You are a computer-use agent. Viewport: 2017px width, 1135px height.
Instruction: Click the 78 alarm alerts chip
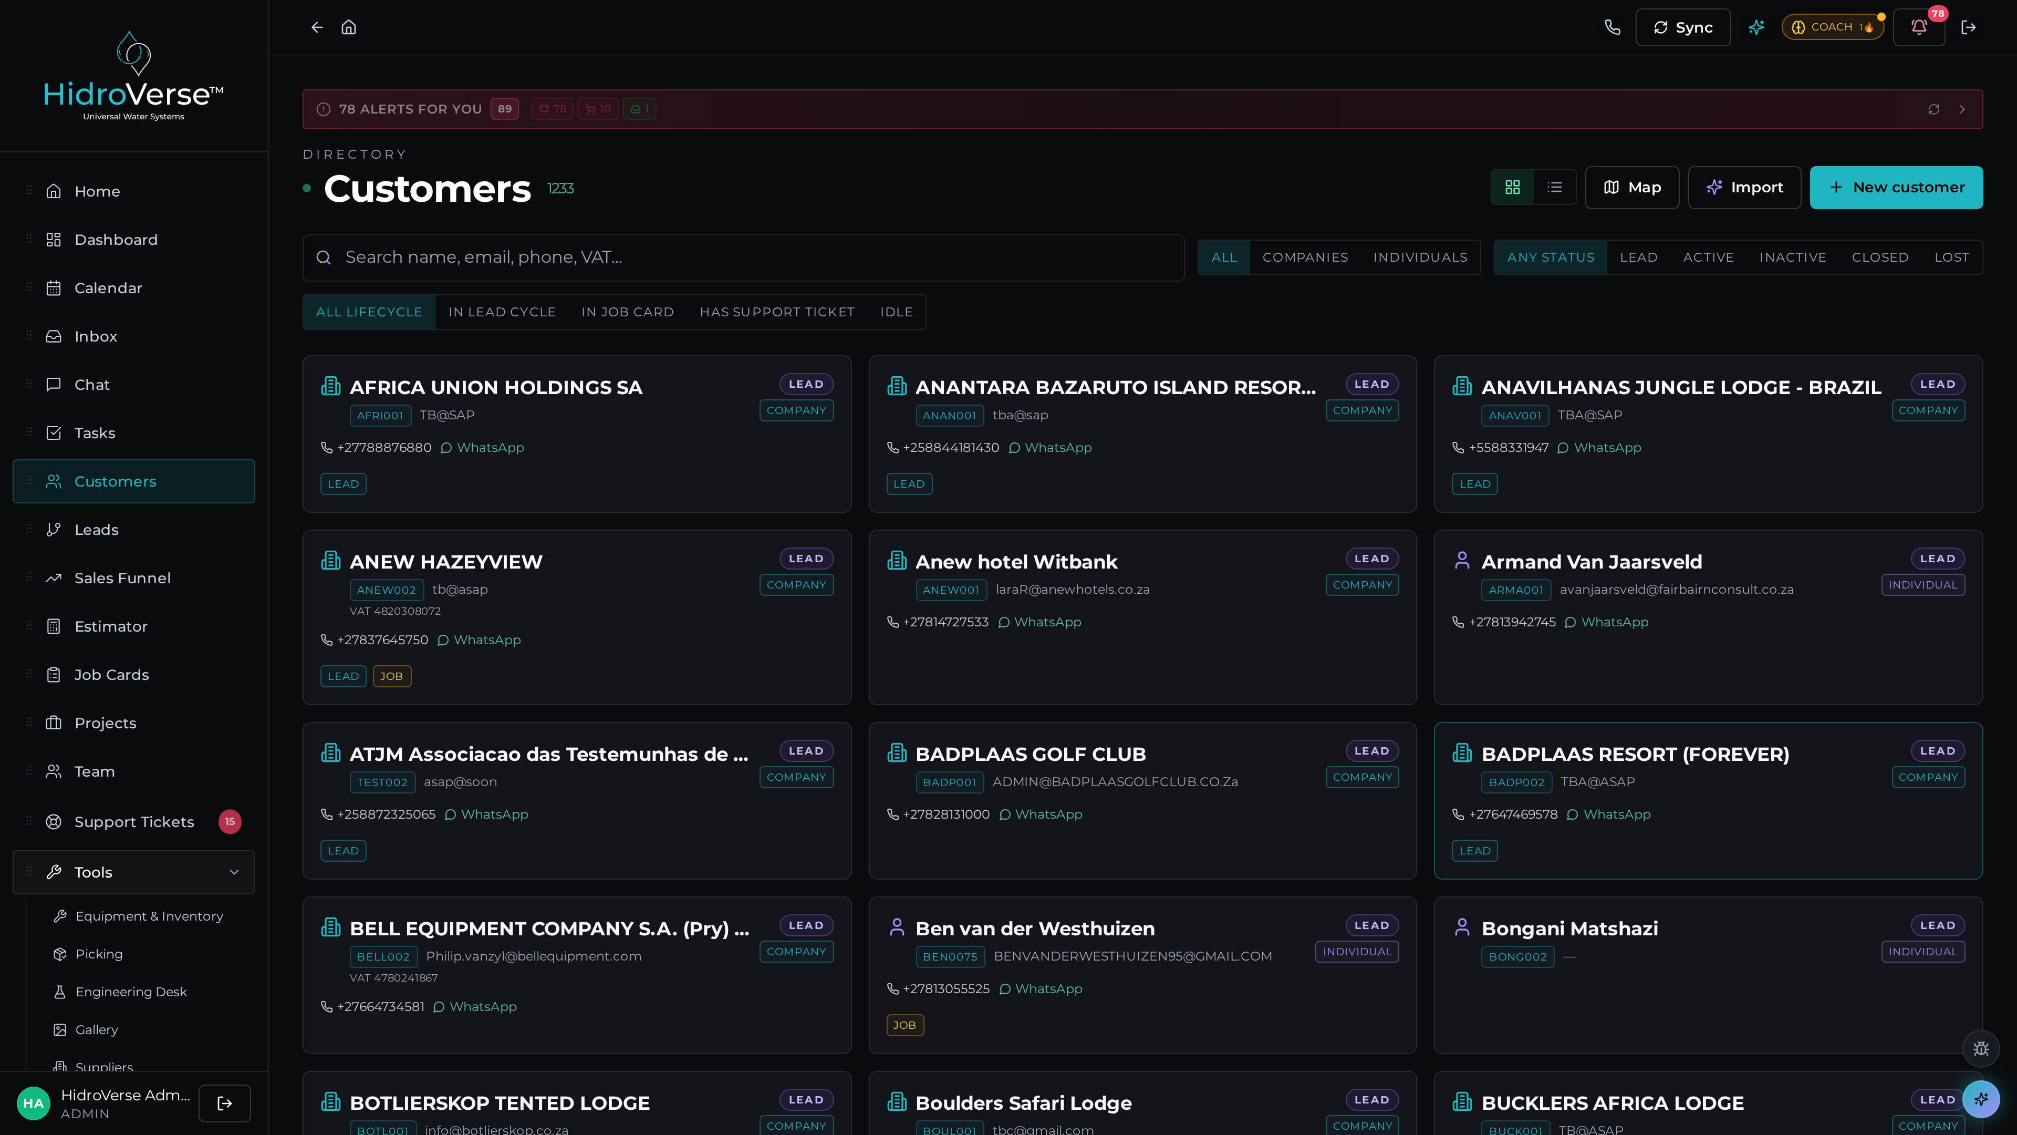[x=553, y=110]
